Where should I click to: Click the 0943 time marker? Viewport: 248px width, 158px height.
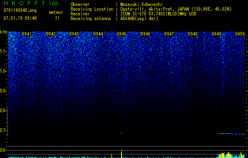coord(74,34)
